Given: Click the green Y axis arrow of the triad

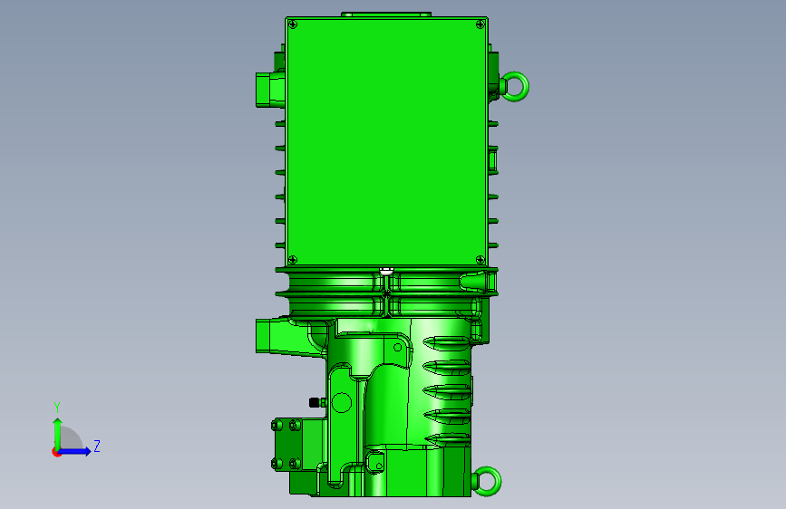Looking at the screenshot, I should 58,433.
